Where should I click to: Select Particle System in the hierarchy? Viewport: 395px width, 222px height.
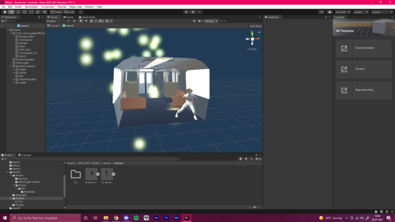(25, 60)
